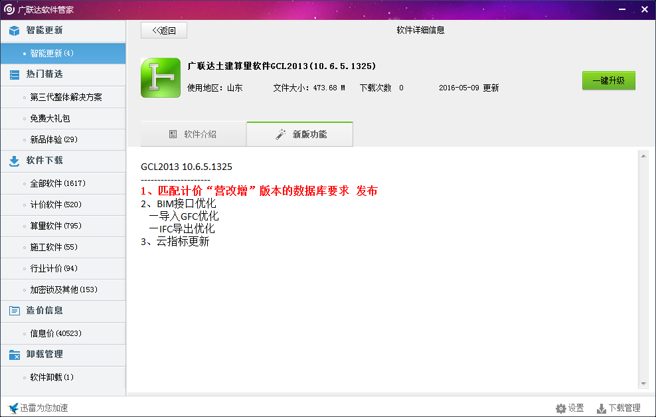Click the 2016-05-09 更新 date text
Image resolution: width=656 pixels, height=417 pixels.
tap(469, 88)
